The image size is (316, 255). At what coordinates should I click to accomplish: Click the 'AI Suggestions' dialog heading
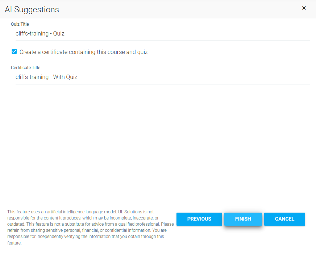32,10
